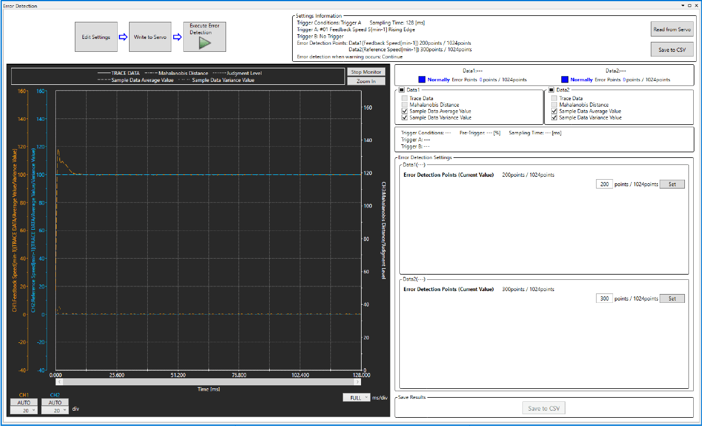The width and height of the screenshot is (702, 426).
Task: Uncheck Data1 Sample Data Average Value
Action: (x=405, y=111)
